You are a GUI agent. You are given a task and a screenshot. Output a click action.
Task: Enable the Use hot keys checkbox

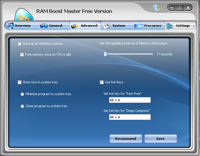coord(102,82)
